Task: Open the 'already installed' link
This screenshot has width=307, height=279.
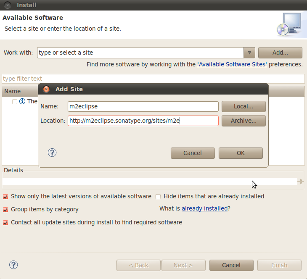Action: pos(204,208)
